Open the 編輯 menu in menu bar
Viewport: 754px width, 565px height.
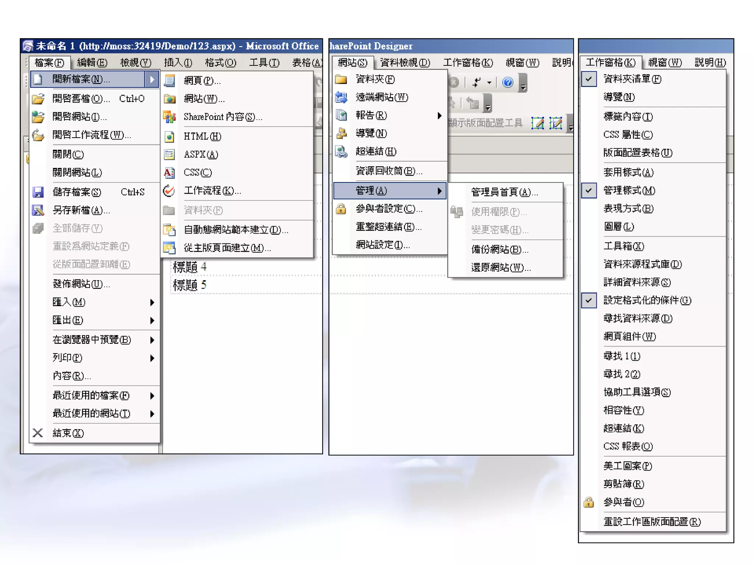(92, 63)
